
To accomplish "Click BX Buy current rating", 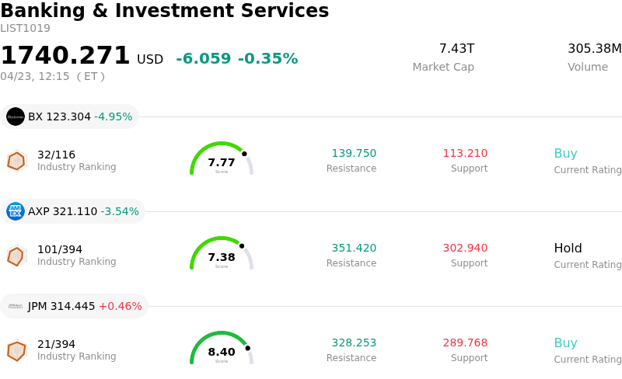I will coord(565,154).
